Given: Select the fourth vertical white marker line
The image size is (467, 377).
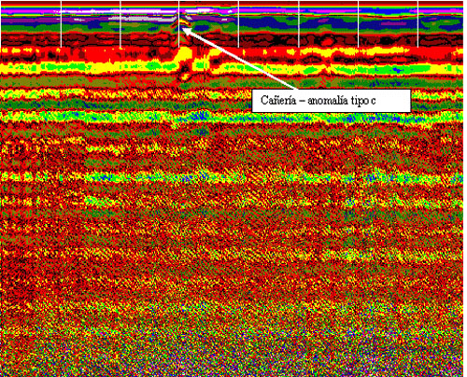Looking at the screenshot, I should 238,24.
